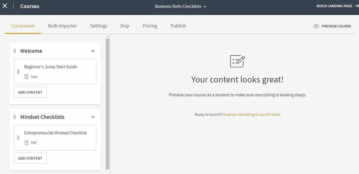
Task: Switch to the Publish tab
Action: [x=178, y=26]
